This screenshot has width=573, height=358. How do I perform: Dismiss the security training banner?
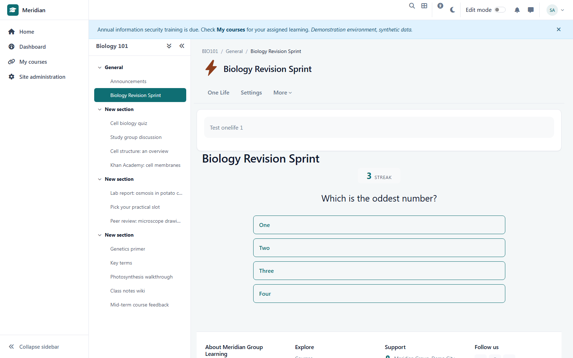pyautogui.click(x=559, y=29)
